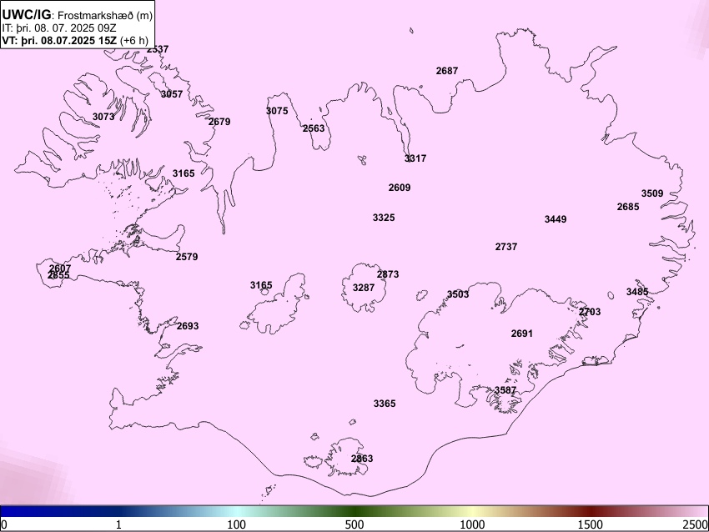The width and height of the screenshot is (709, 532).
Task: Click the 'UWC/IG: Frostmarkshæð (m)' title text
Action: [x=77, y=15]
